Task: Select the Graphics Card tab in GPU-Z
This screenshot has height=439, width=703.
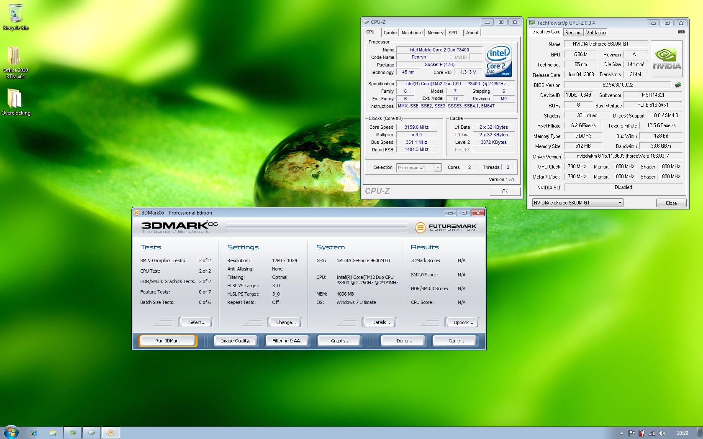Action: pos(546,32)
